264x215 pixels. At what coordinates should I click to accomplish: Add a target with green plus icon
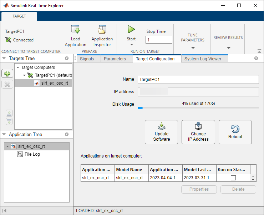(7, 74)
